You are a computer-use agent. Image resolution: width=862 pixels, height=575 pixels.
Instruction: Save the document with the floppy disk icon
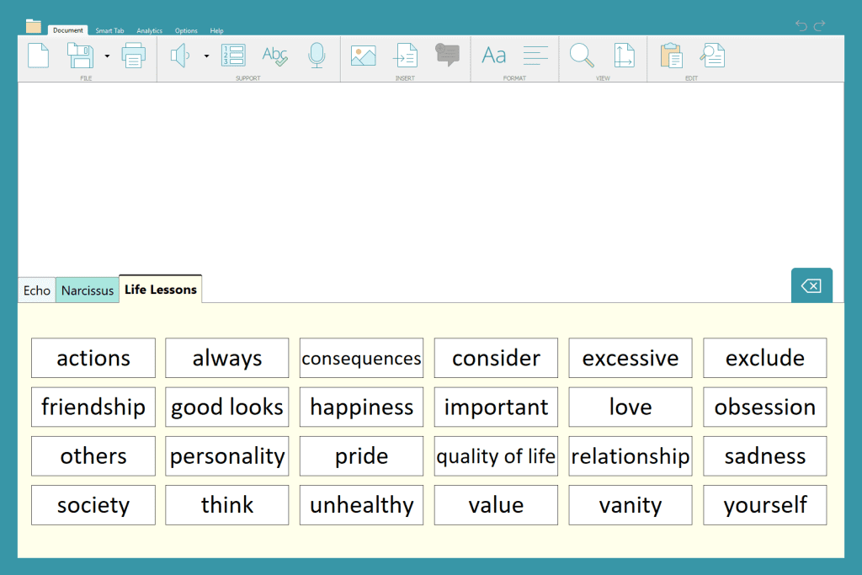click(80, 56)
